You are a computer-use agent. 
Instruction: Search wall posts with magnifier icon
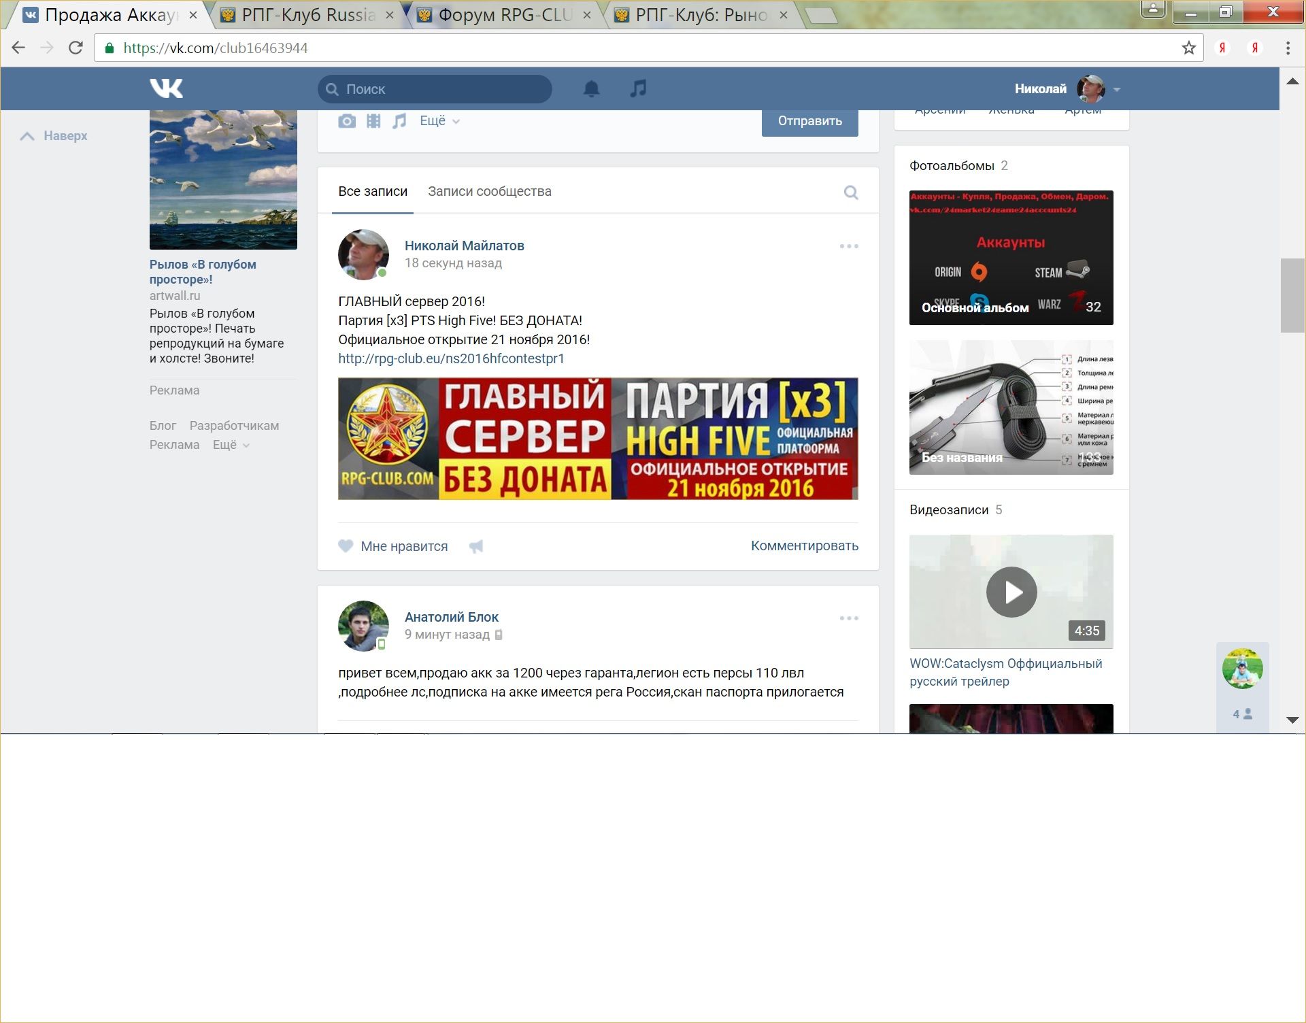point(851,192)
